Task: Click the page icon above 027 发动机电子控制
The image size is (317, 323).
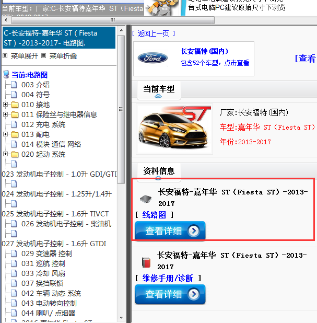Action: tap(14, 234)
